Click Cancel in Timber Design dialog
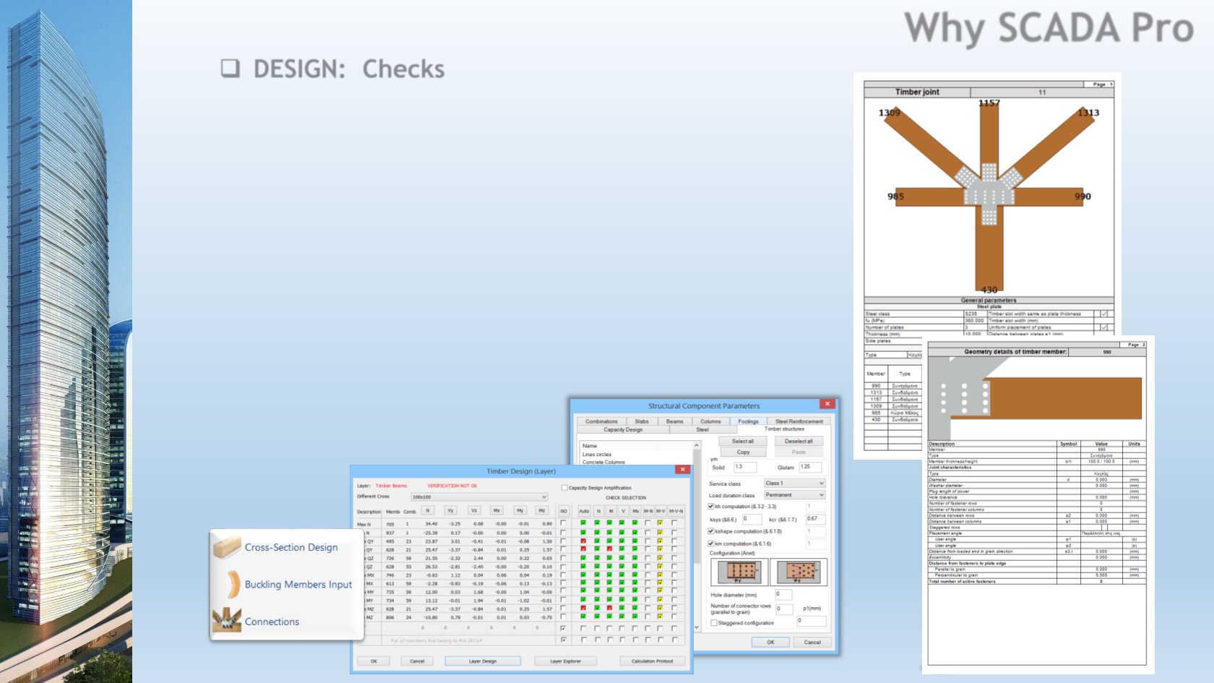Screen dimensions: 1214x683 pyautogui.click(x=417, y=661)
